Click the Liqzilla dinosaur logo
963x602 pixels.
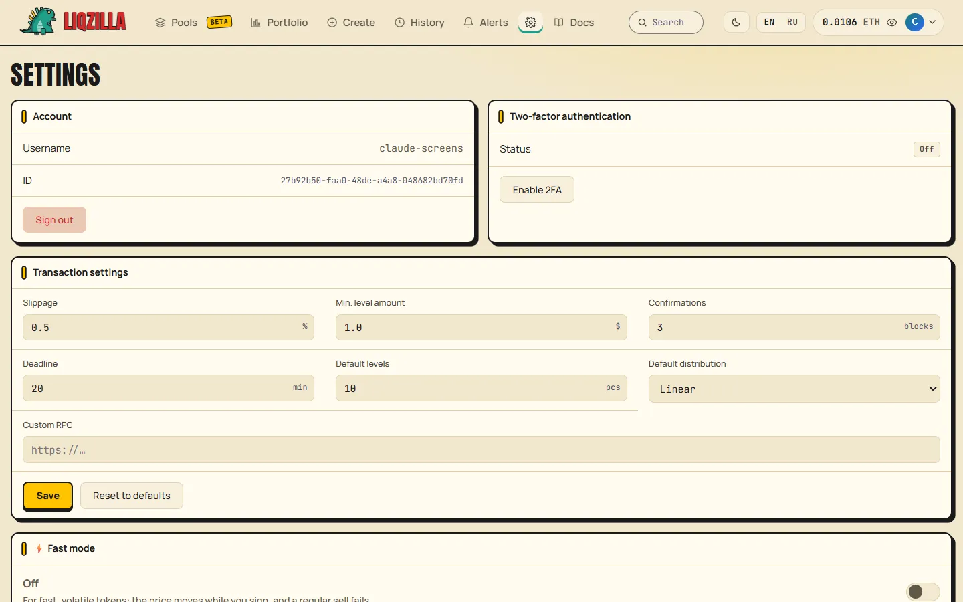[x=38, y=21]
